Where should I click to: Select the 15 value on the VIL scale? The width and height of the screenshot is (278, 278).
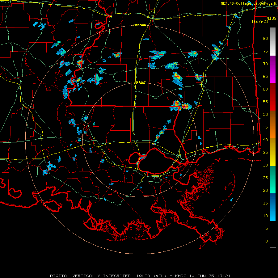[265, 203]
